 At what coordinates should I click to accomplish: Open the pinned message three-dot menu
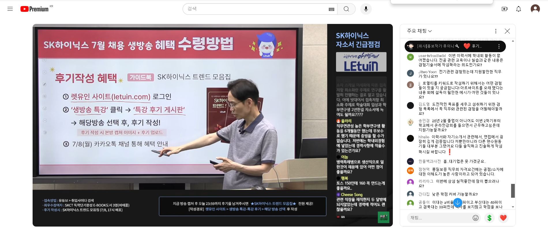499,46
